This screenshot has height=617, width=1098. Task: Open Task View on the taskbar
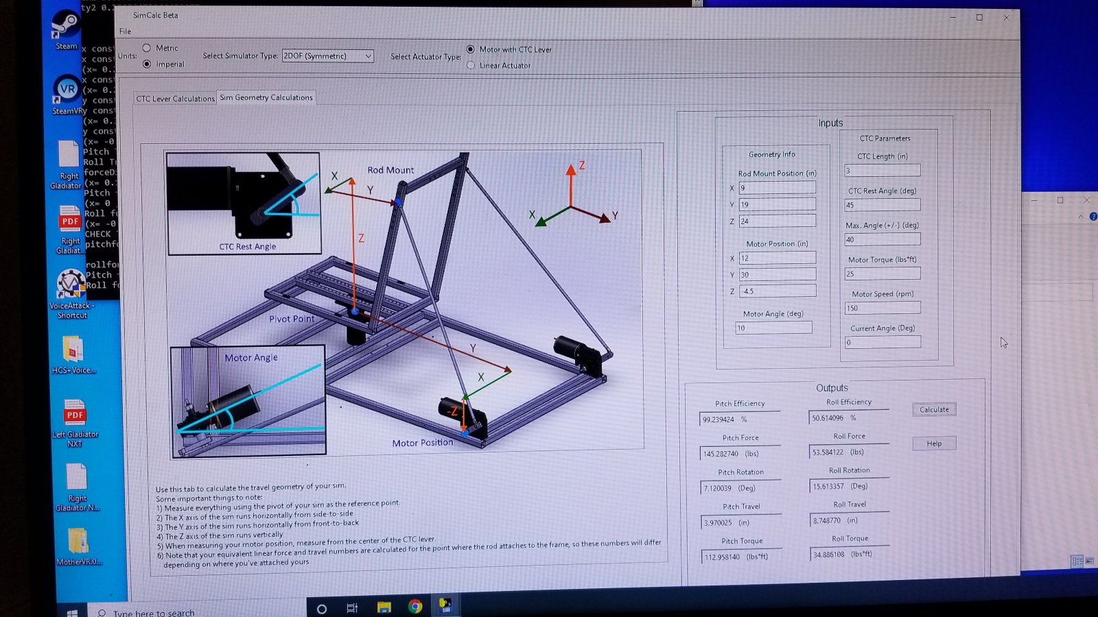coord(352,608)
